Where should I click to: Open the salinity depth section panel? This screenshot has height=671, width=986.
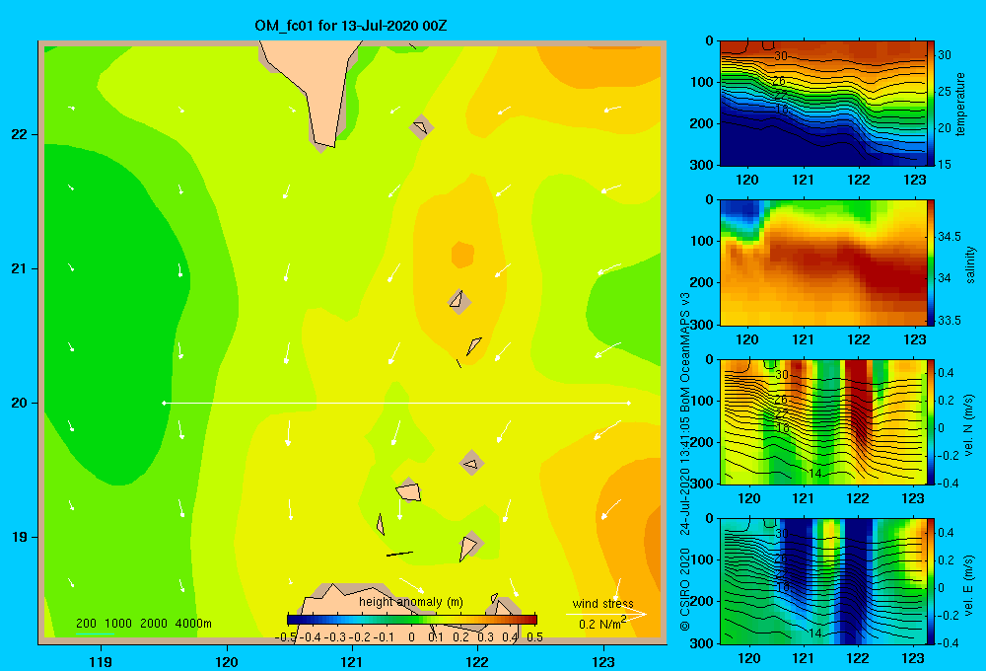pyautogui.click(x=822, y=262)
